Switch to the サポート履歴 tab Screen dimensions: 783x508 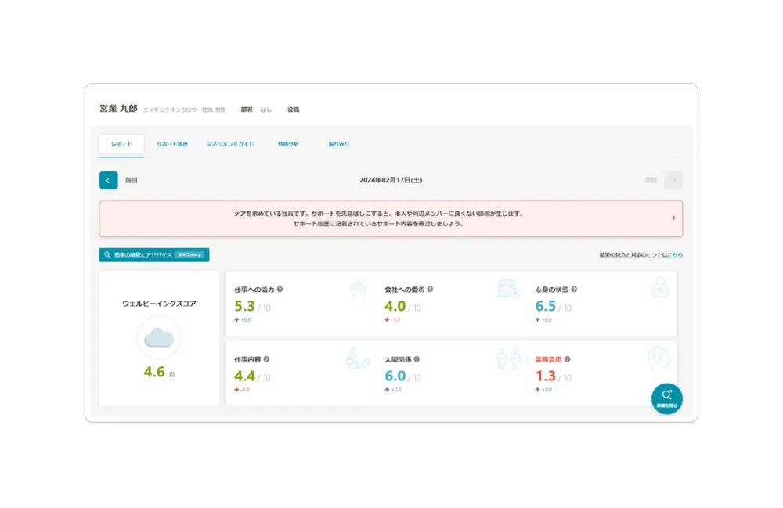point(171,144)
